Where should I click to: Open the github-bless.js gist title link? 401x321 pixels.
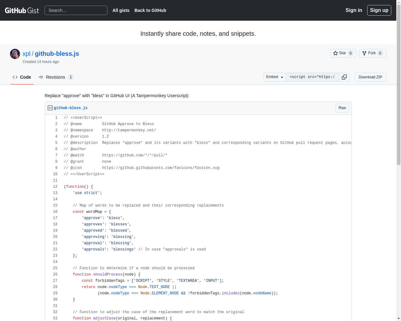(x=57, y=54)
